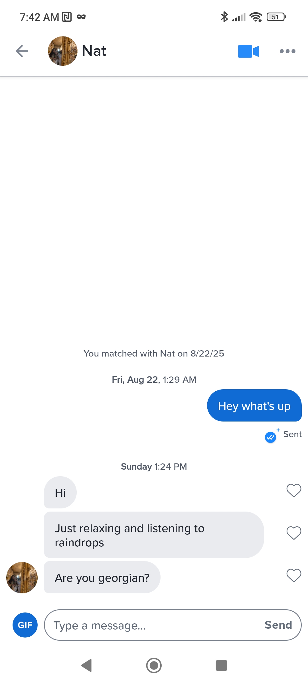Open the GIF picker
Image resolution: width=308 pixels, height=684 pixels.
click(25, 625)
